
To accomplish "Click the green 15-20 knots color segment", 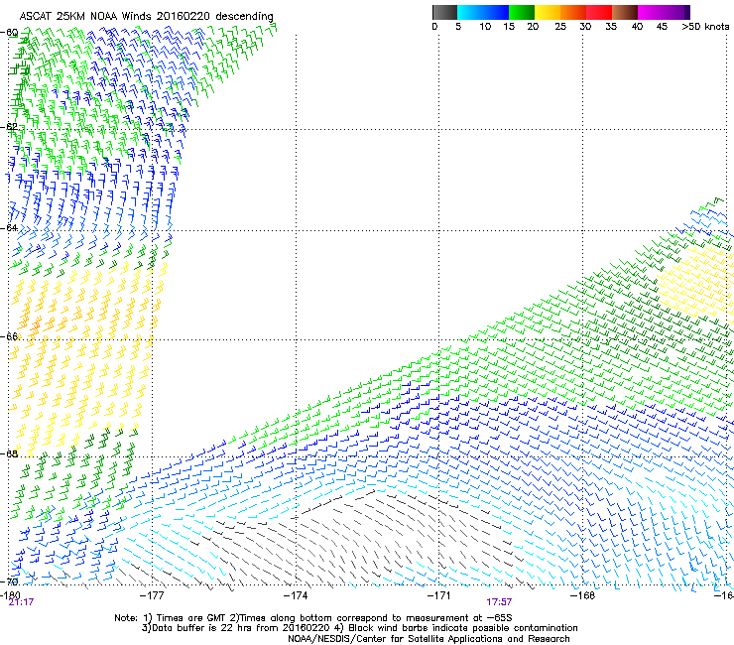I will pos(522,12).
